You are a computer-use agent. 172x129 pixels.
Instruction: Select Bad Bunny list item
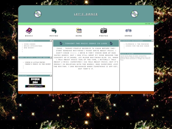tap(29, 48)
